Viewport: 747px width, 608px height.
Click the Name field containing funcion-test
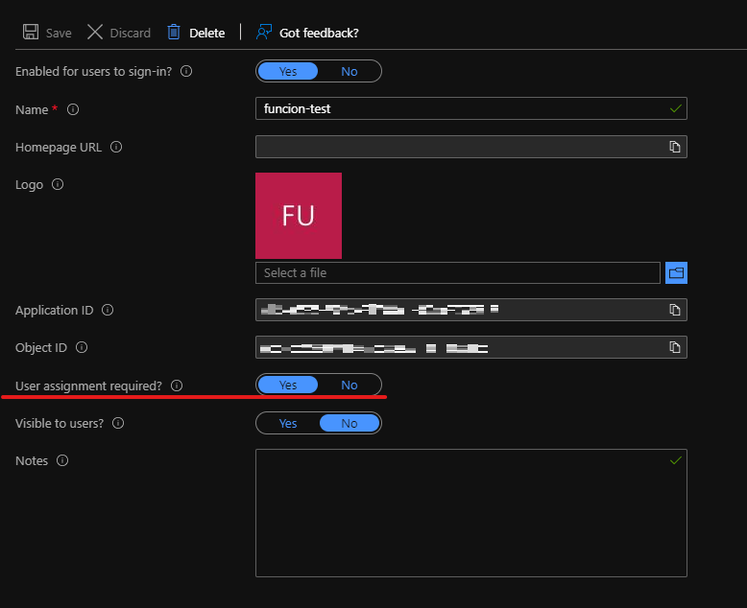(x=471, y=108)
